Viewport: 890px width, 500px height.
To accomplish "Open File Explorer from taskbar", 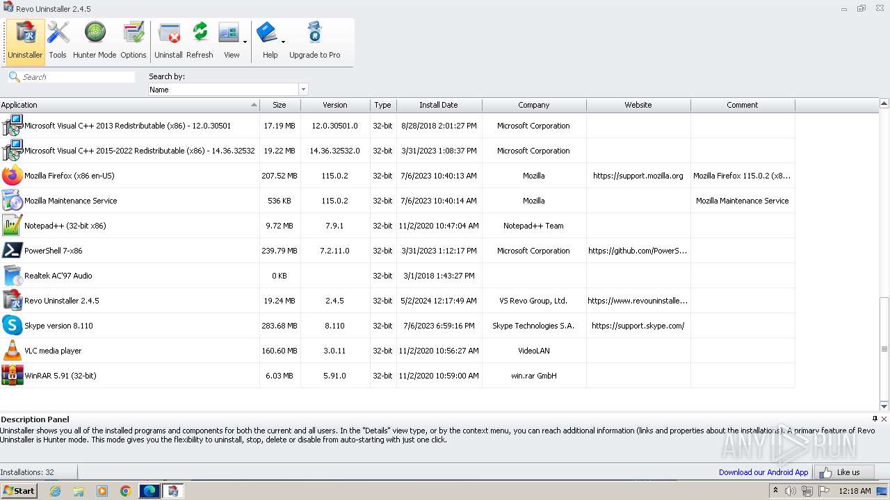I will 79,491.
